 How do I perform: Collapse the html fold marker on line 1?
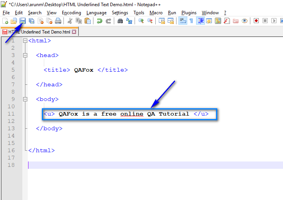coord(25,41)
